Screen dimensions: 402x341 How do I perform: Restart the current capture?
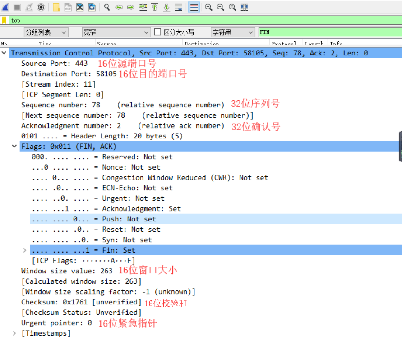point(29,7)
